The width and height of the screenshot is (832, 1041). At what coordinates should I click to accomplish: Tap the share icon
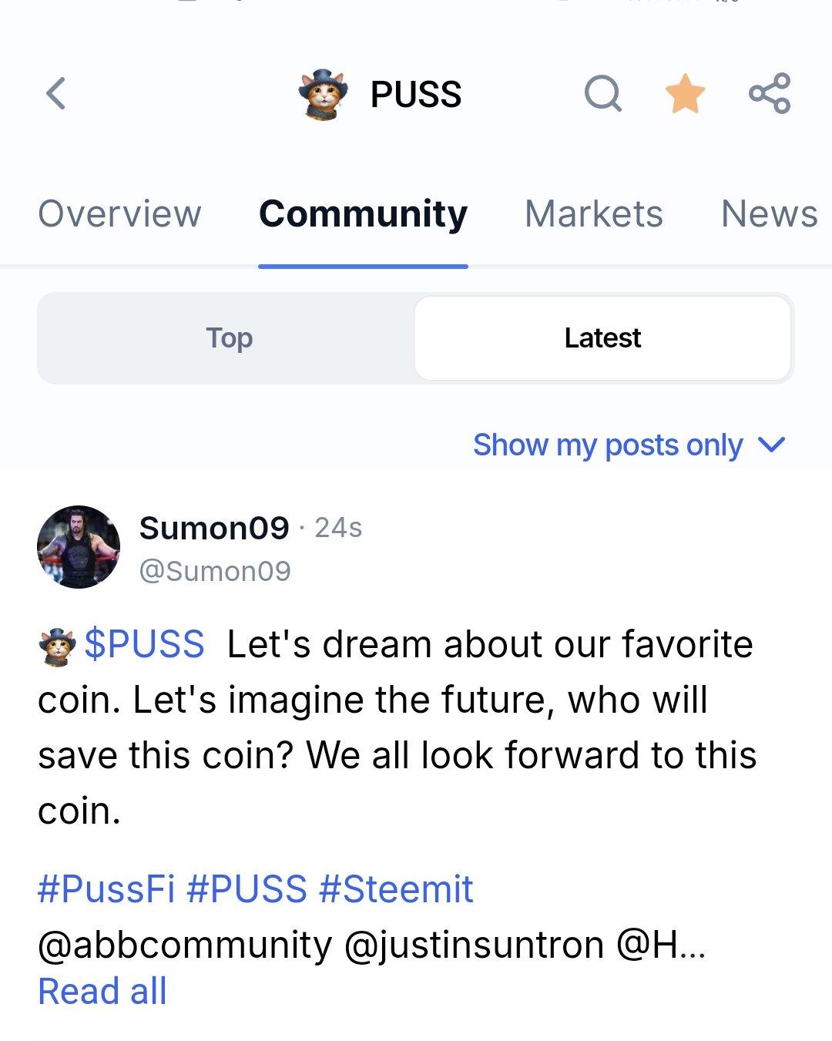tap(770, 94)
